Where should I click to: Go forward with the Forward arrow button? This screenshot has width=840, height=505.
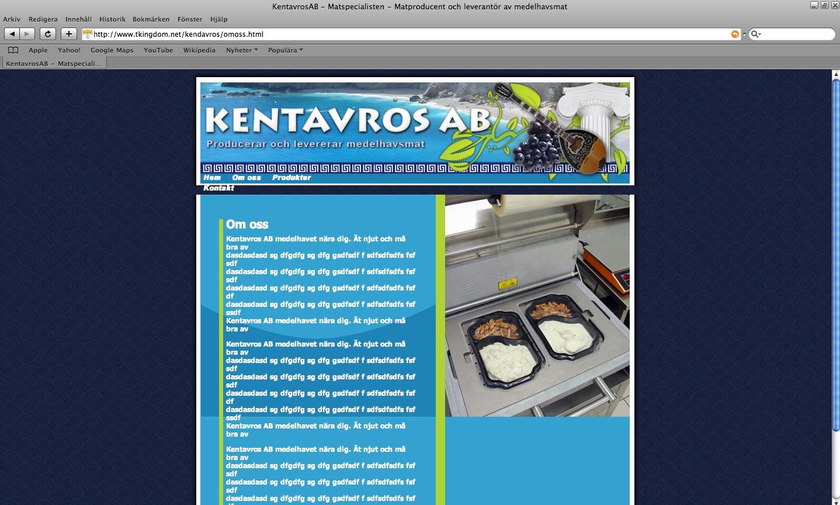(x=27, y=34)
